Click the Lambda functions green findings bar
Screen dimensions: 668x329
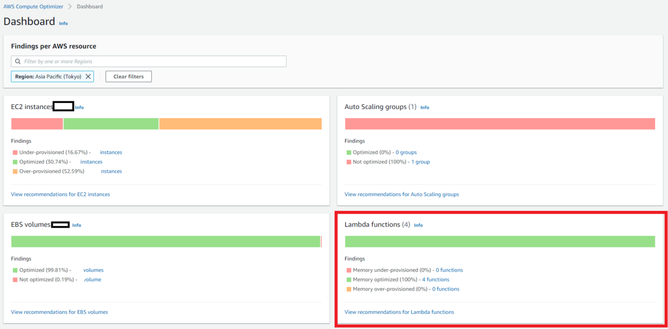tap(500, 242)
